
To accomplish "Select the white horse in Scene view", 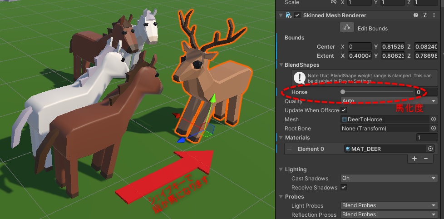I will [x=71, y=94].
